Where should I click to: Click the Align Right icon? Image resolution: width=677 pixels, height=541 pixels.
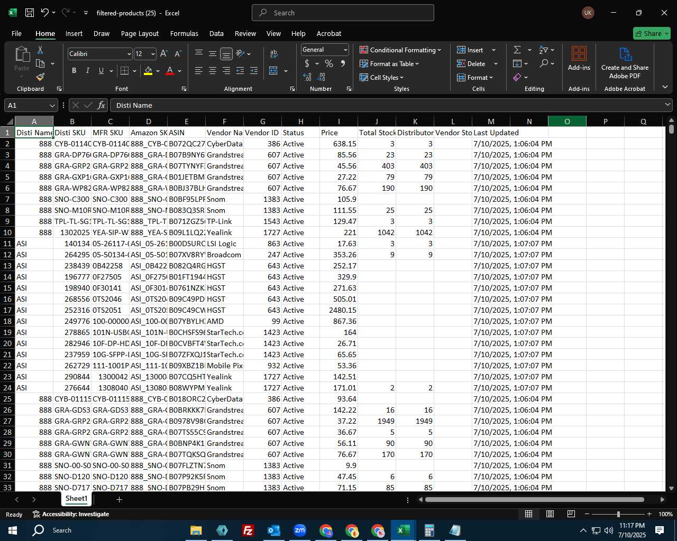click(x=226, y=70)
